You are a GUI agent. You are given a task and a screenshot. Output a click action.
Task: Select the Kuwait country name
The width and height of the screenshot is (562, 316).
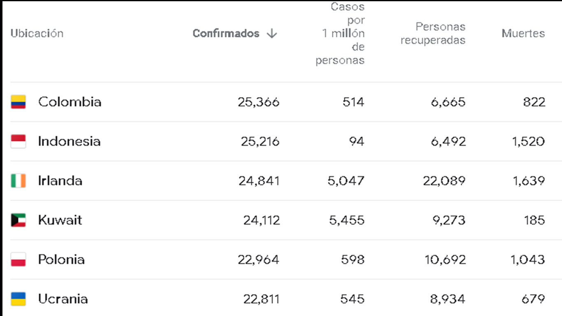click(x=60, y=220)
